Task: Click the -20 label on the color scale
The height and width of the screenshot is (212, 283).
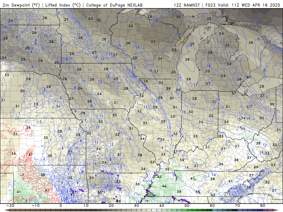Action: click(x=10, y=206)
